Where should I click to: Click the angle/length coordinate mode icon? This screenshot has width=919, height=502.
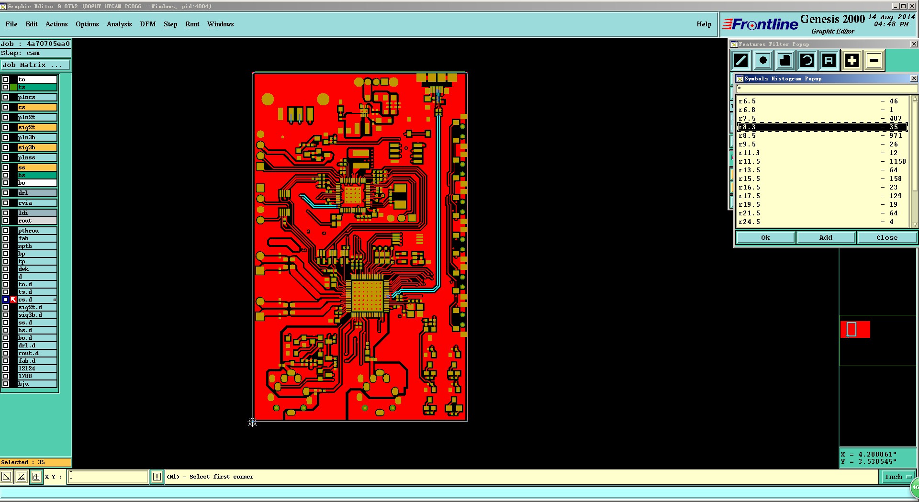point(22,477)
